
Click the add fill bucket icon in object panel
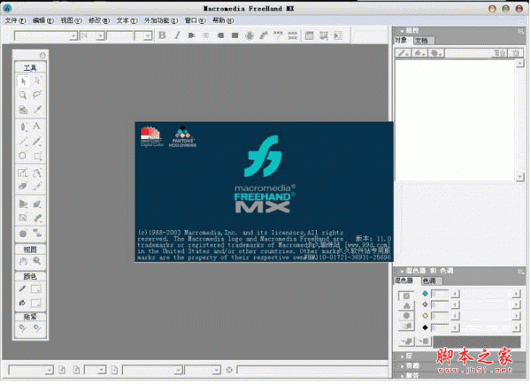click(419, 53)
